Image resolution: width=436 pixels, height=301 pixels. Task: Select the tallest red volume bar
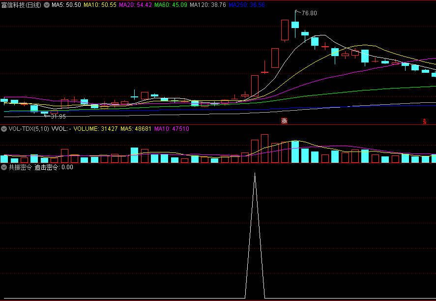[x=265, y=149]
